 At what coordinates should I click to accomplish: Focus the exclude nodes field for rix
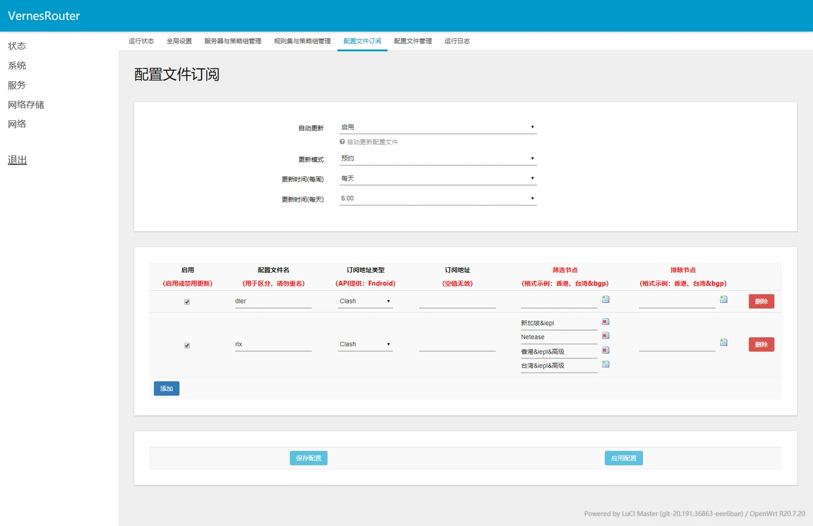[677, 344]
